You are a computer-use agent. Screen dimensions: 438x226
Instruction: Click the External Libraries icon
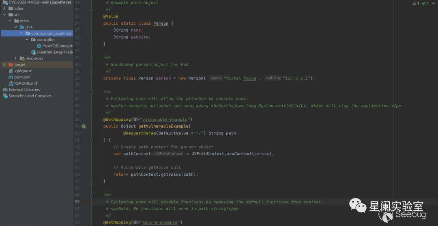(5, 90)
